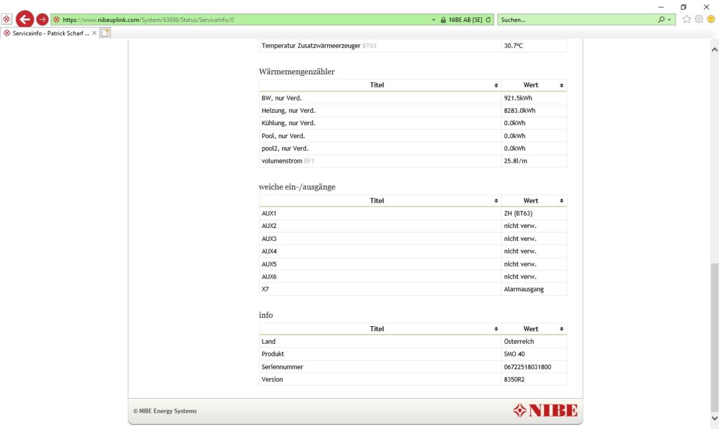Screen dimensions: 719x429
Task: Open the address bar autocomplete dropdown arrow
Action: click(434, 20)
